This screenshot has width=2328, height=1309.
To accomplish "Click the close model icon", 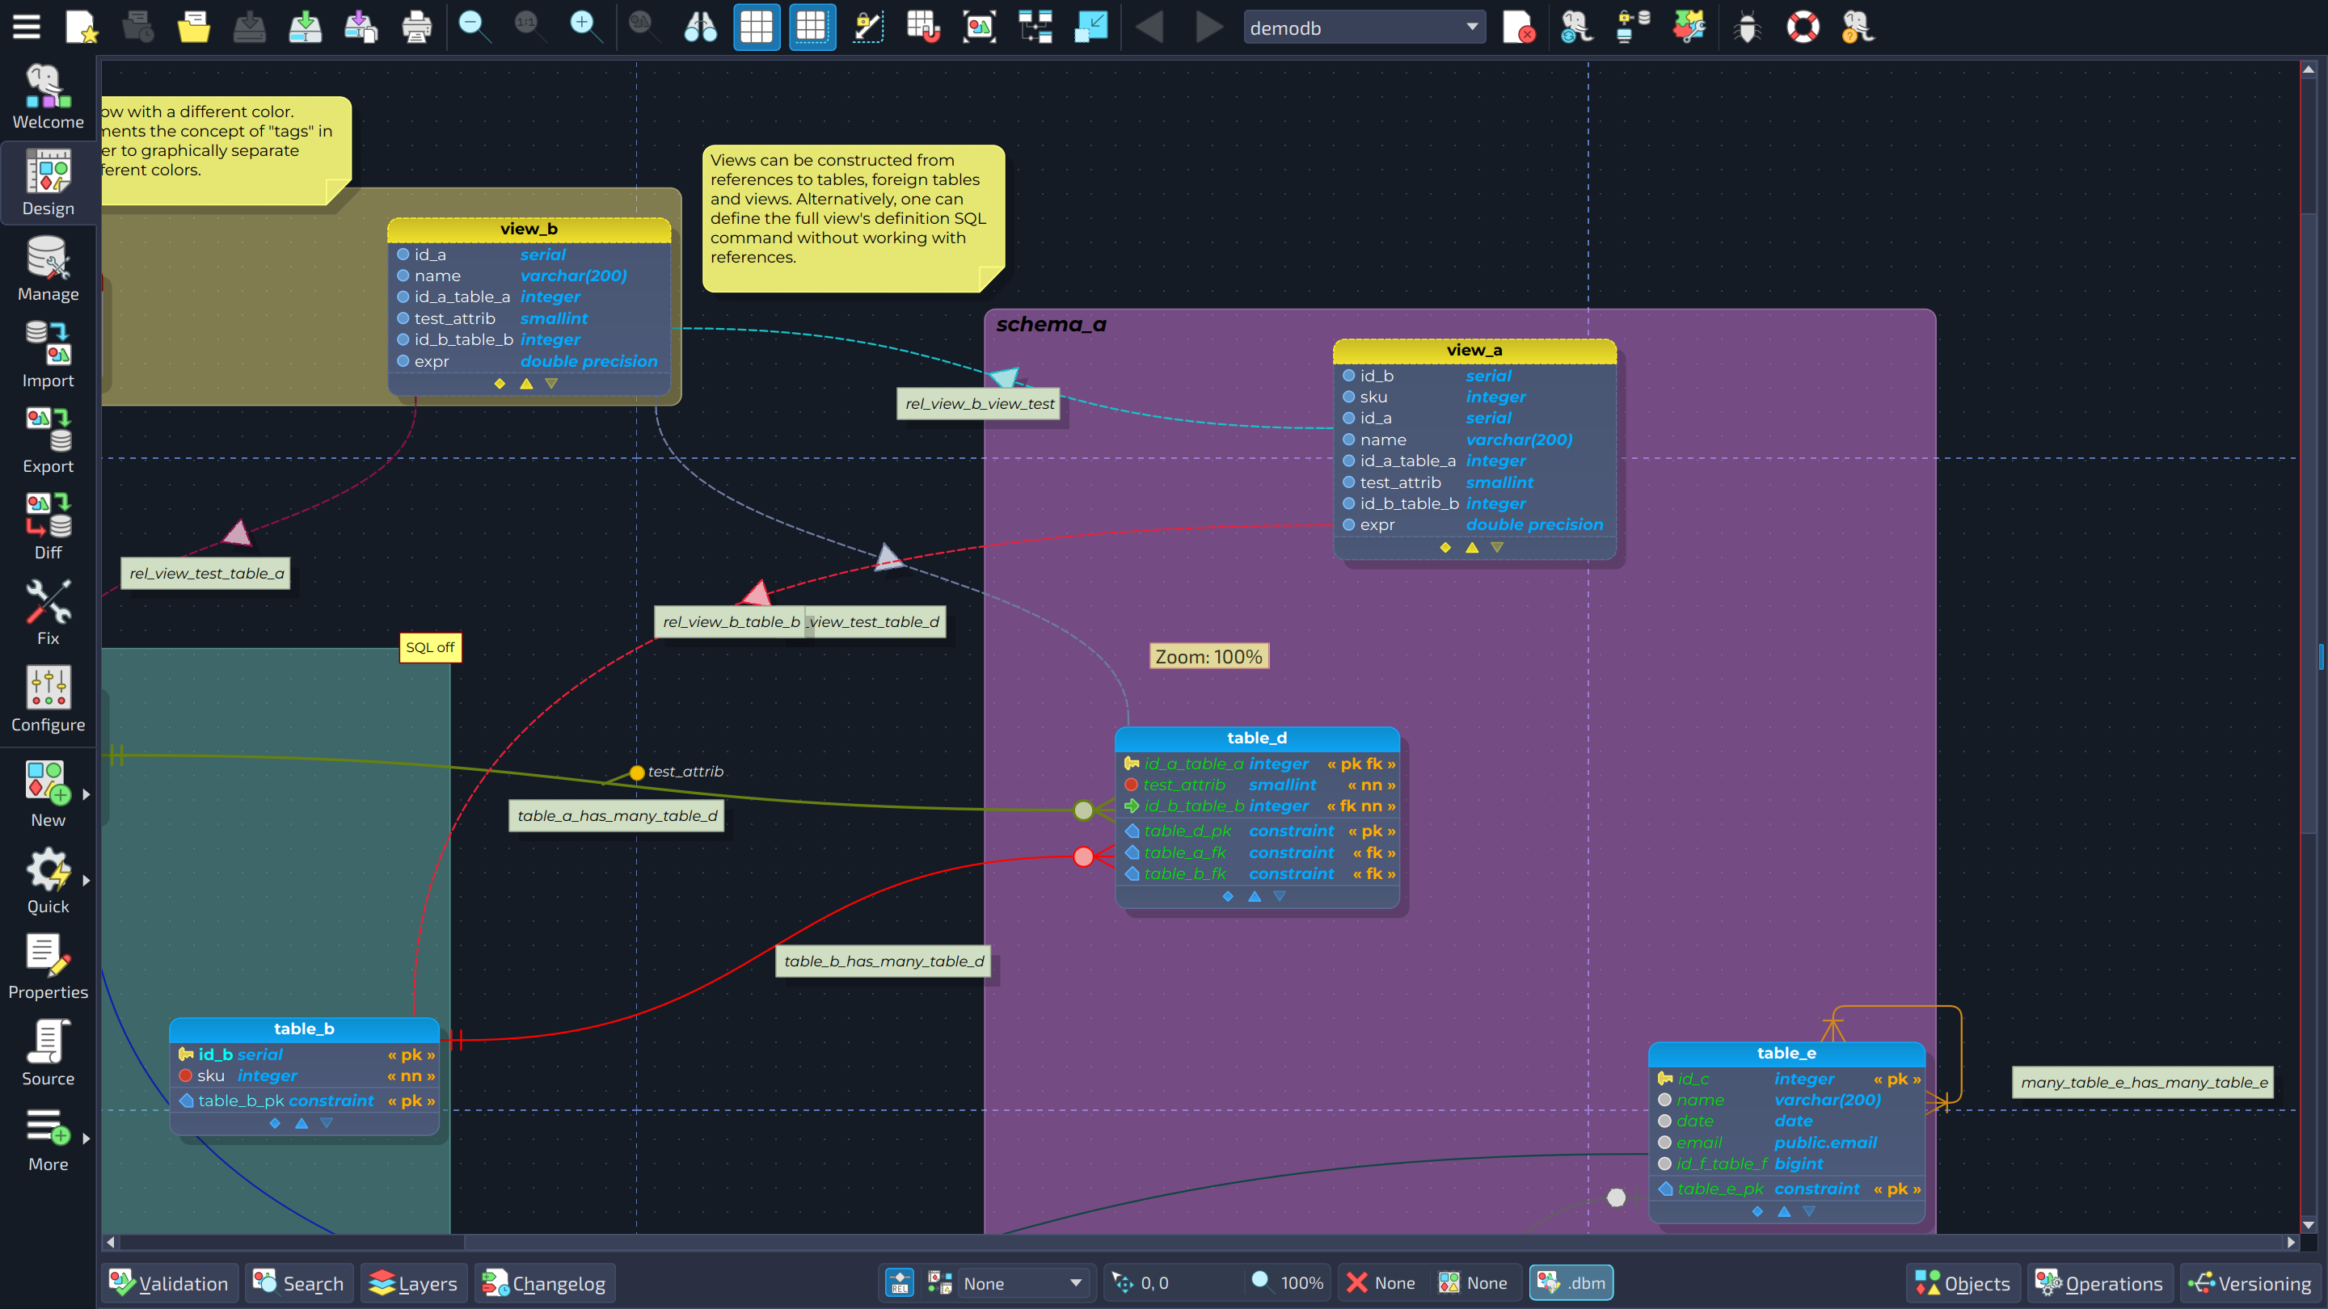I will tap(1518, 27).
